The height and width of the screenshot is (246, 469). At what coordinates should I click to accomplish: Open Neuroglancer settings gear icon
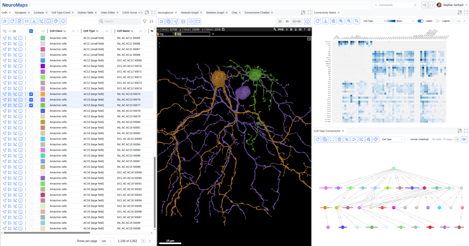[x=309, y=29]
